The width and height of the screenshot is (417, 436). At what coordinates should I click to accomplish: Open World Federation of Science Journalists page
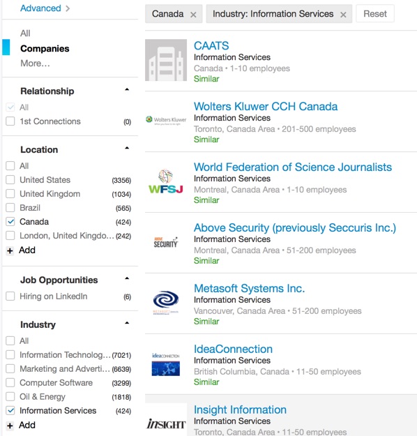pos(293,167)
